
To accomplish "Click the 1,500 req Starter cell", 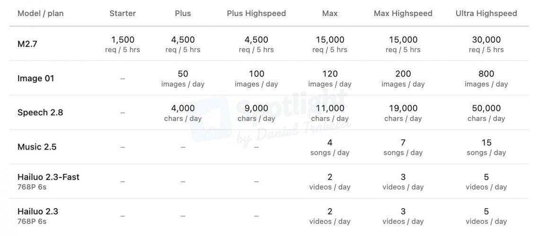I will [x=123, y=44].
